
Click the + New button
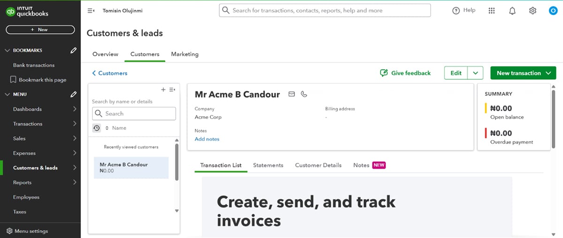point(40,30)
